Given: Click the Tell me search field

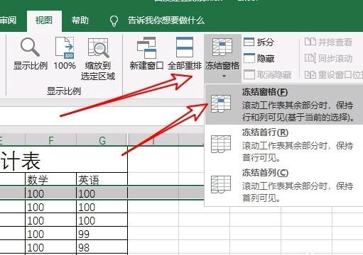Looking at the screenshot, I should coord(166,21).
